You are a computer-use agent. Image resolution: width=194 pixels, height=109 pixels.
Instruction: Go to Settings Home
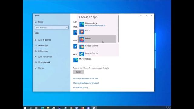[39, 22]
